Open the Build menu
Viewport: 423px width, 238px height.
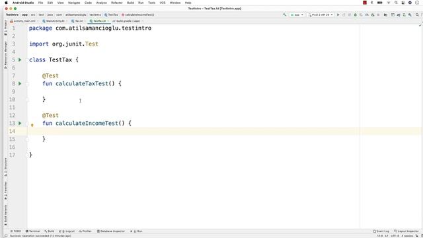(131, 3)
